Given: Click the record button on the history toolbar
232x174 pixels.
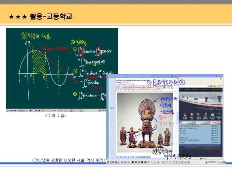Looking at the screenshot, I should (206, 162).
